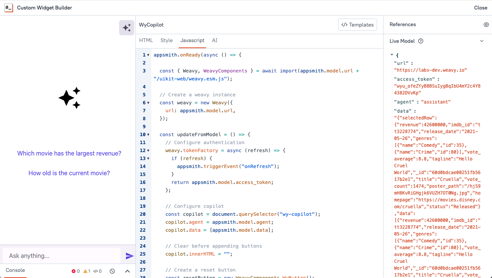Viewport: 492px width, 278px height.
Task: Fold updateFromModel function at line 10
Action: click(x=148, y=135)
